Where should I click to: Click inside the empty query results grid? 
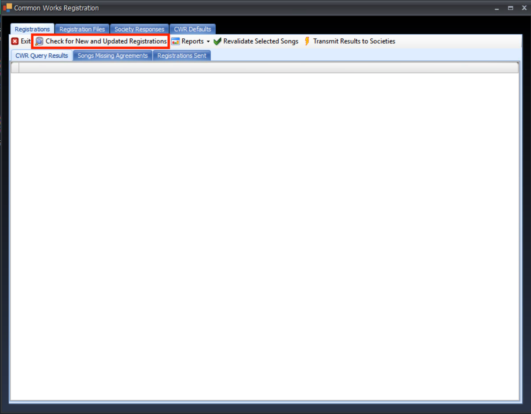[x=264, y=233]
